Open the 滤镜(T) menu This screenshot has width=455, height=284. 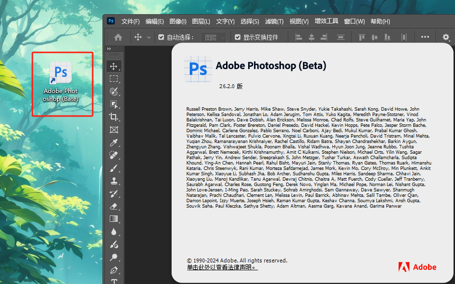pos(274,22)
